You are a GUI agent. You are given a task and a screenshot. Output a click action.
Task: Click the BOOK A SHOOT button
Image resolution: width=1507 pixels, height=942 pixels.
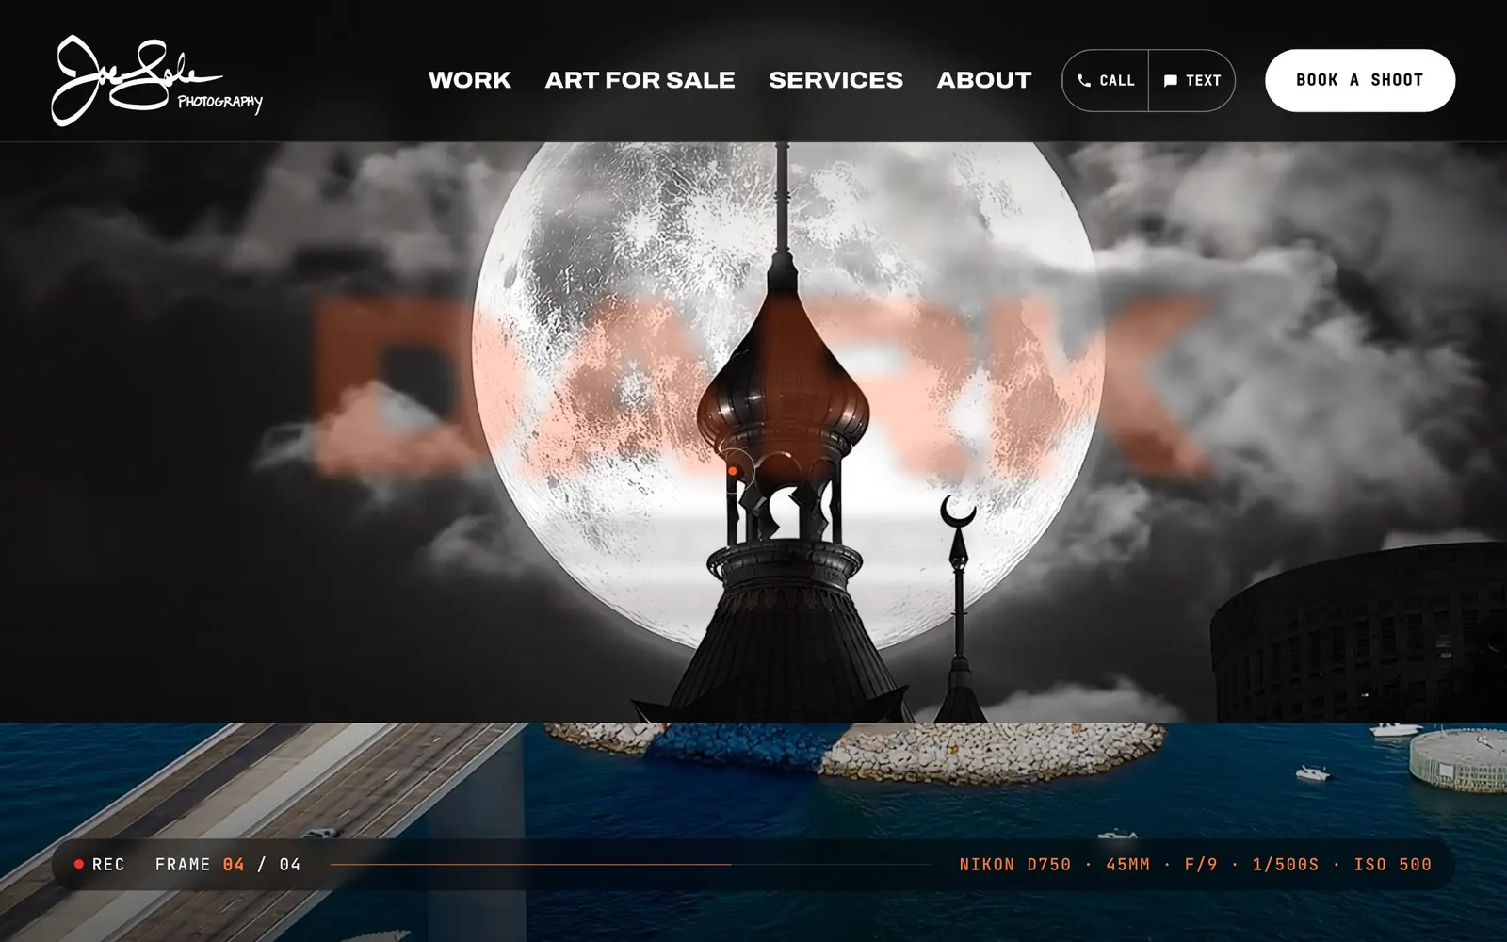(1360, 80)
